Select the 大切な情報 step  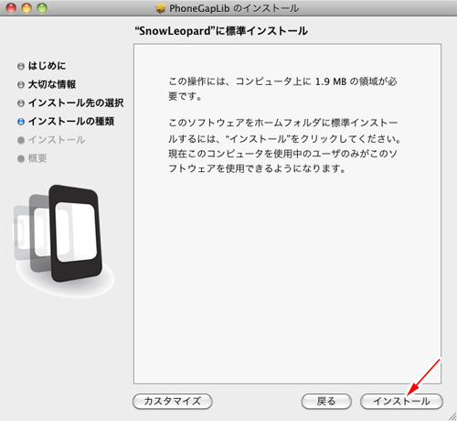coord(52,84)
